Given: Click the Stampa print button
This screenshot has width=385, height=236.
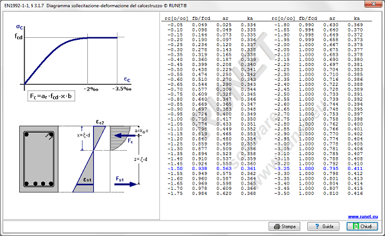Looking at the screenshot, I should click(284, 226).
